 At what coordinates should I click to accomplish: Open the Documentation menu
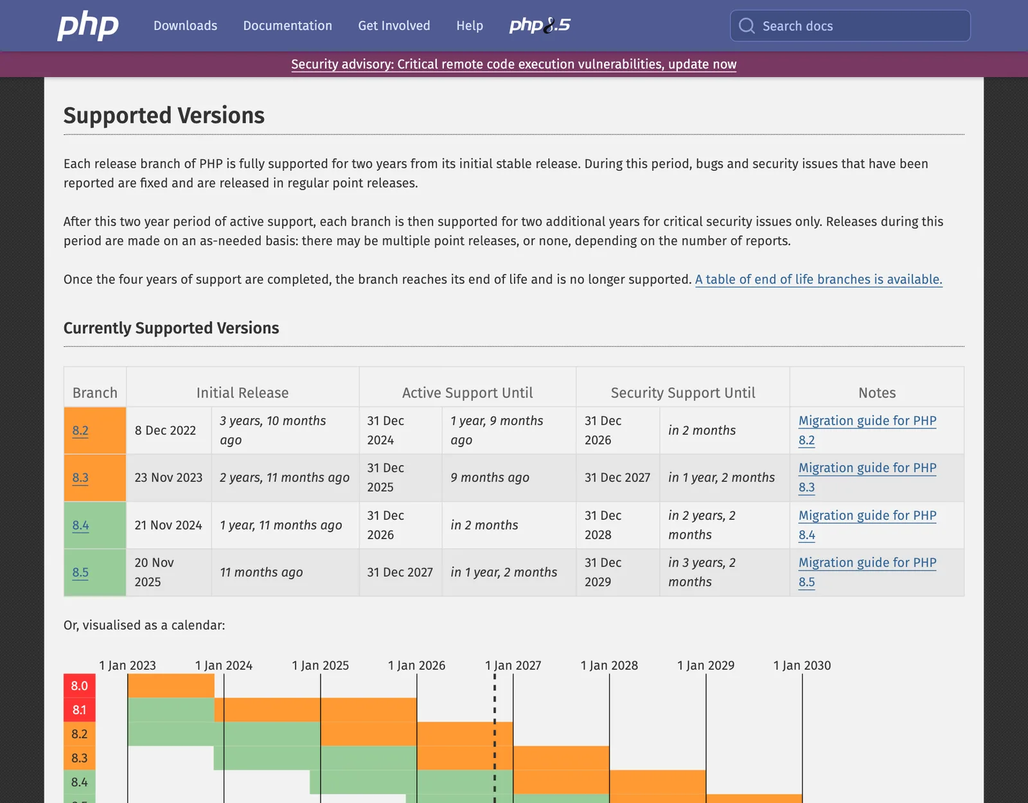tap(288, 26)
